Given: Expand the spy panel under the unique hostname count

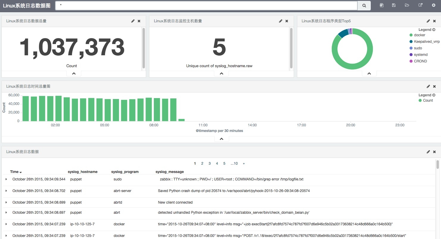Looking at the screenshot, I should [x=221, y=73].
